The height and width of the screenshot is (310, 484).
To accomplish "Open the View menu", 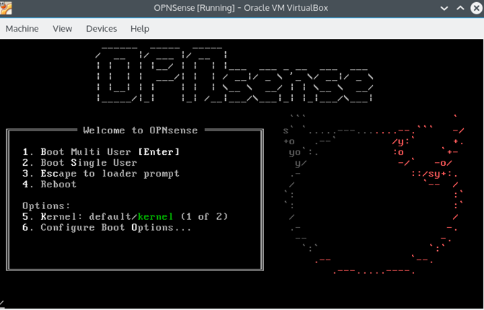I will click(63, 29).
